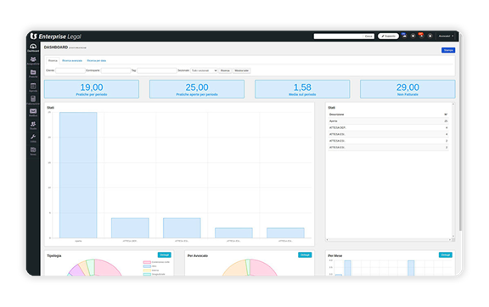Click the ATTESA DEP. bar in Stati chart
Image resolution: width=489 pixels, height=307 pixels.
(130, 228)
